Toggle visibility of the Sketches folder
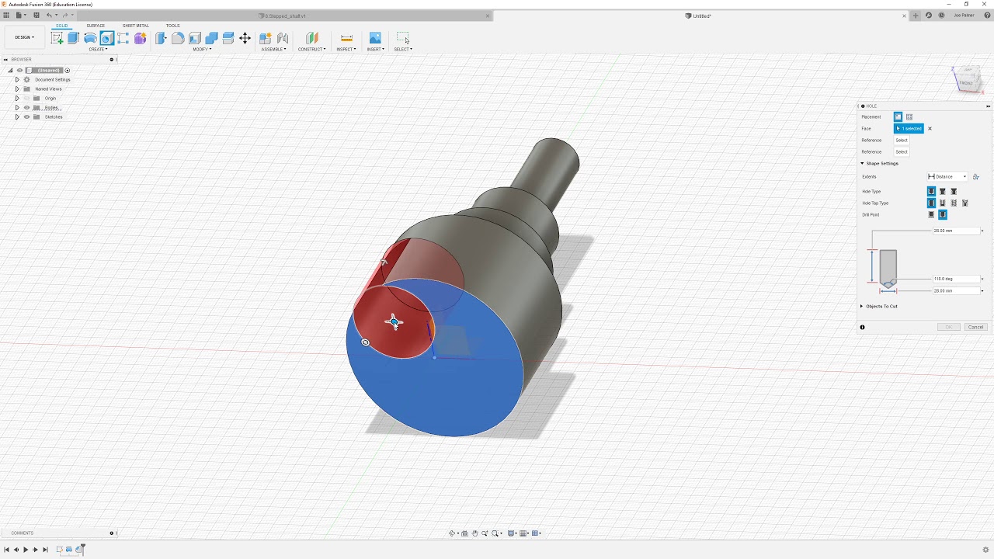The height and width of the screenshot is (559, 994). click(26, 117)
